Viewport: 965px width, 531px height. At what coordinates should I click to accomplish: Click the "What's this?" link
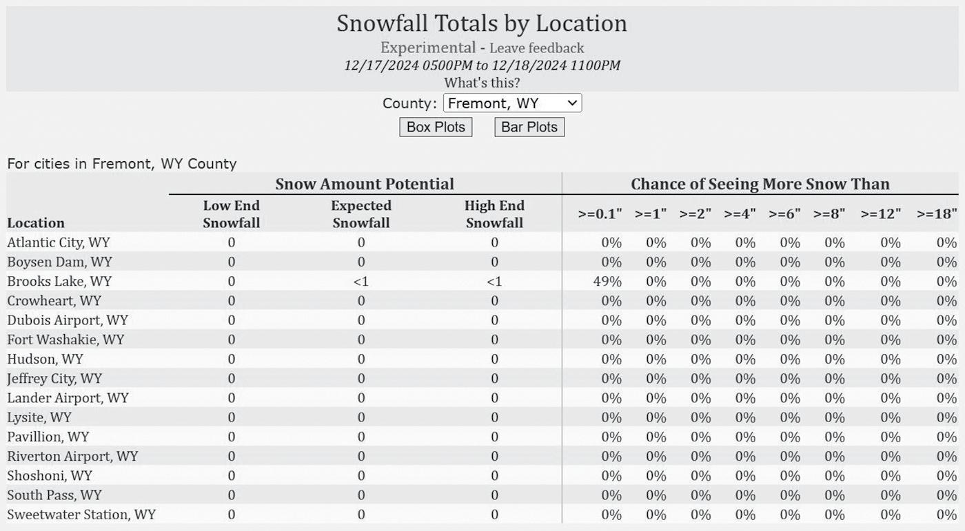click(x=482, y=83)
